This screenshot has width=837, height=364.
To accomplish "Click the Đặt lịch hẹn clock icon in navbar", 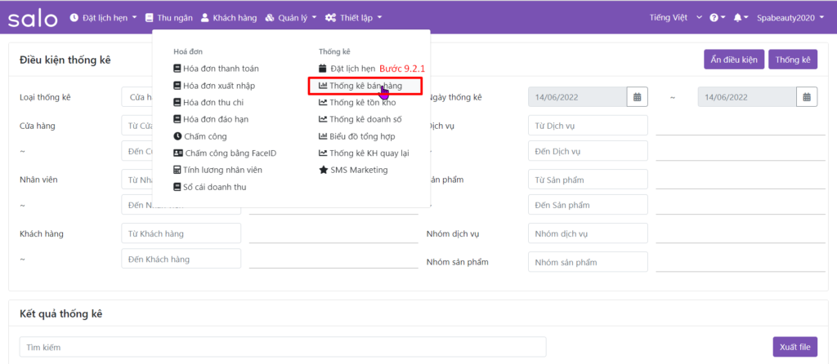I will [x=74, y=18].
